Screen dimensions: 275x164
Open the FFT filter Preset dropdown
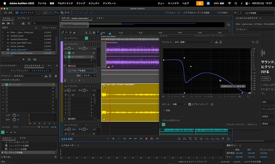pos(193,42)
